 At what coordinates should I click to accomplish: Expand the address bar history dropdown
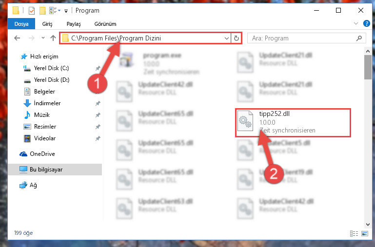point(226,38)
